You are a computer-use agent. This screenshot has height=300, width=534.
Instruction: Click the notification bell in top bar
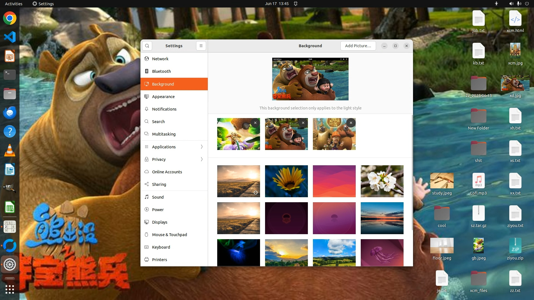(296, 4)
